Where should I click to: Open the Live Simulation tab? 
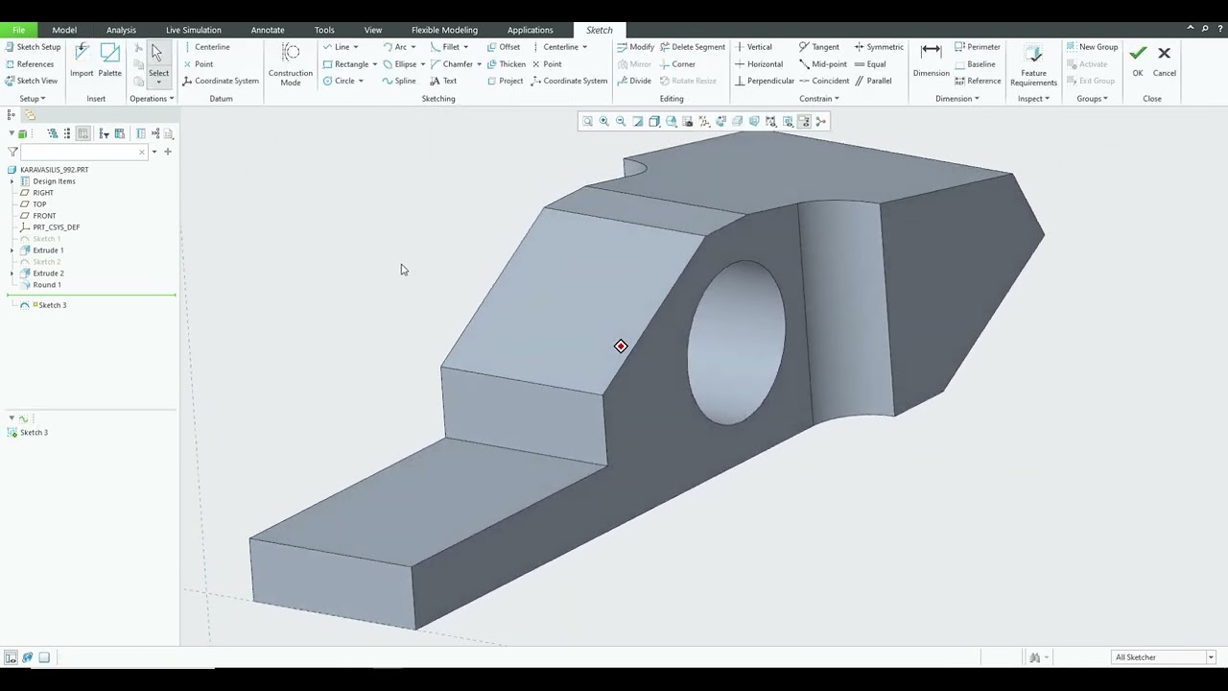(193, 30)
